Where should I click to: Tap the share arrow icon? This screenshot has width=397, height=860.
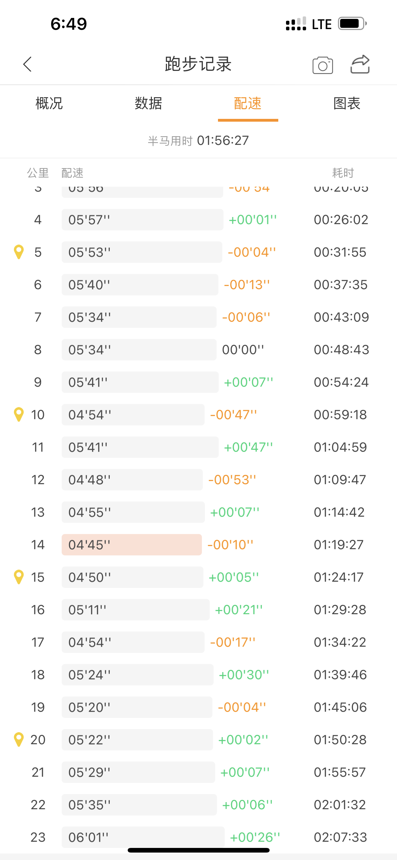point(360,64)
